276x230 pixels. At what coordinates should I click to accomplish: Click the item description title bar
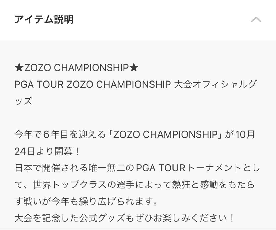[102, 19]
